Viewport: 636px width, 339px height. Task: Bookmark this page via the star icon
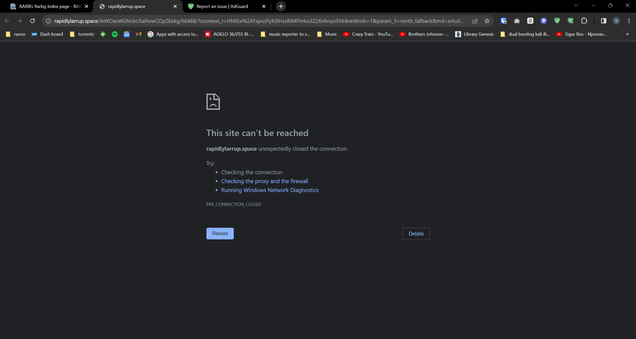pos(487,21)
